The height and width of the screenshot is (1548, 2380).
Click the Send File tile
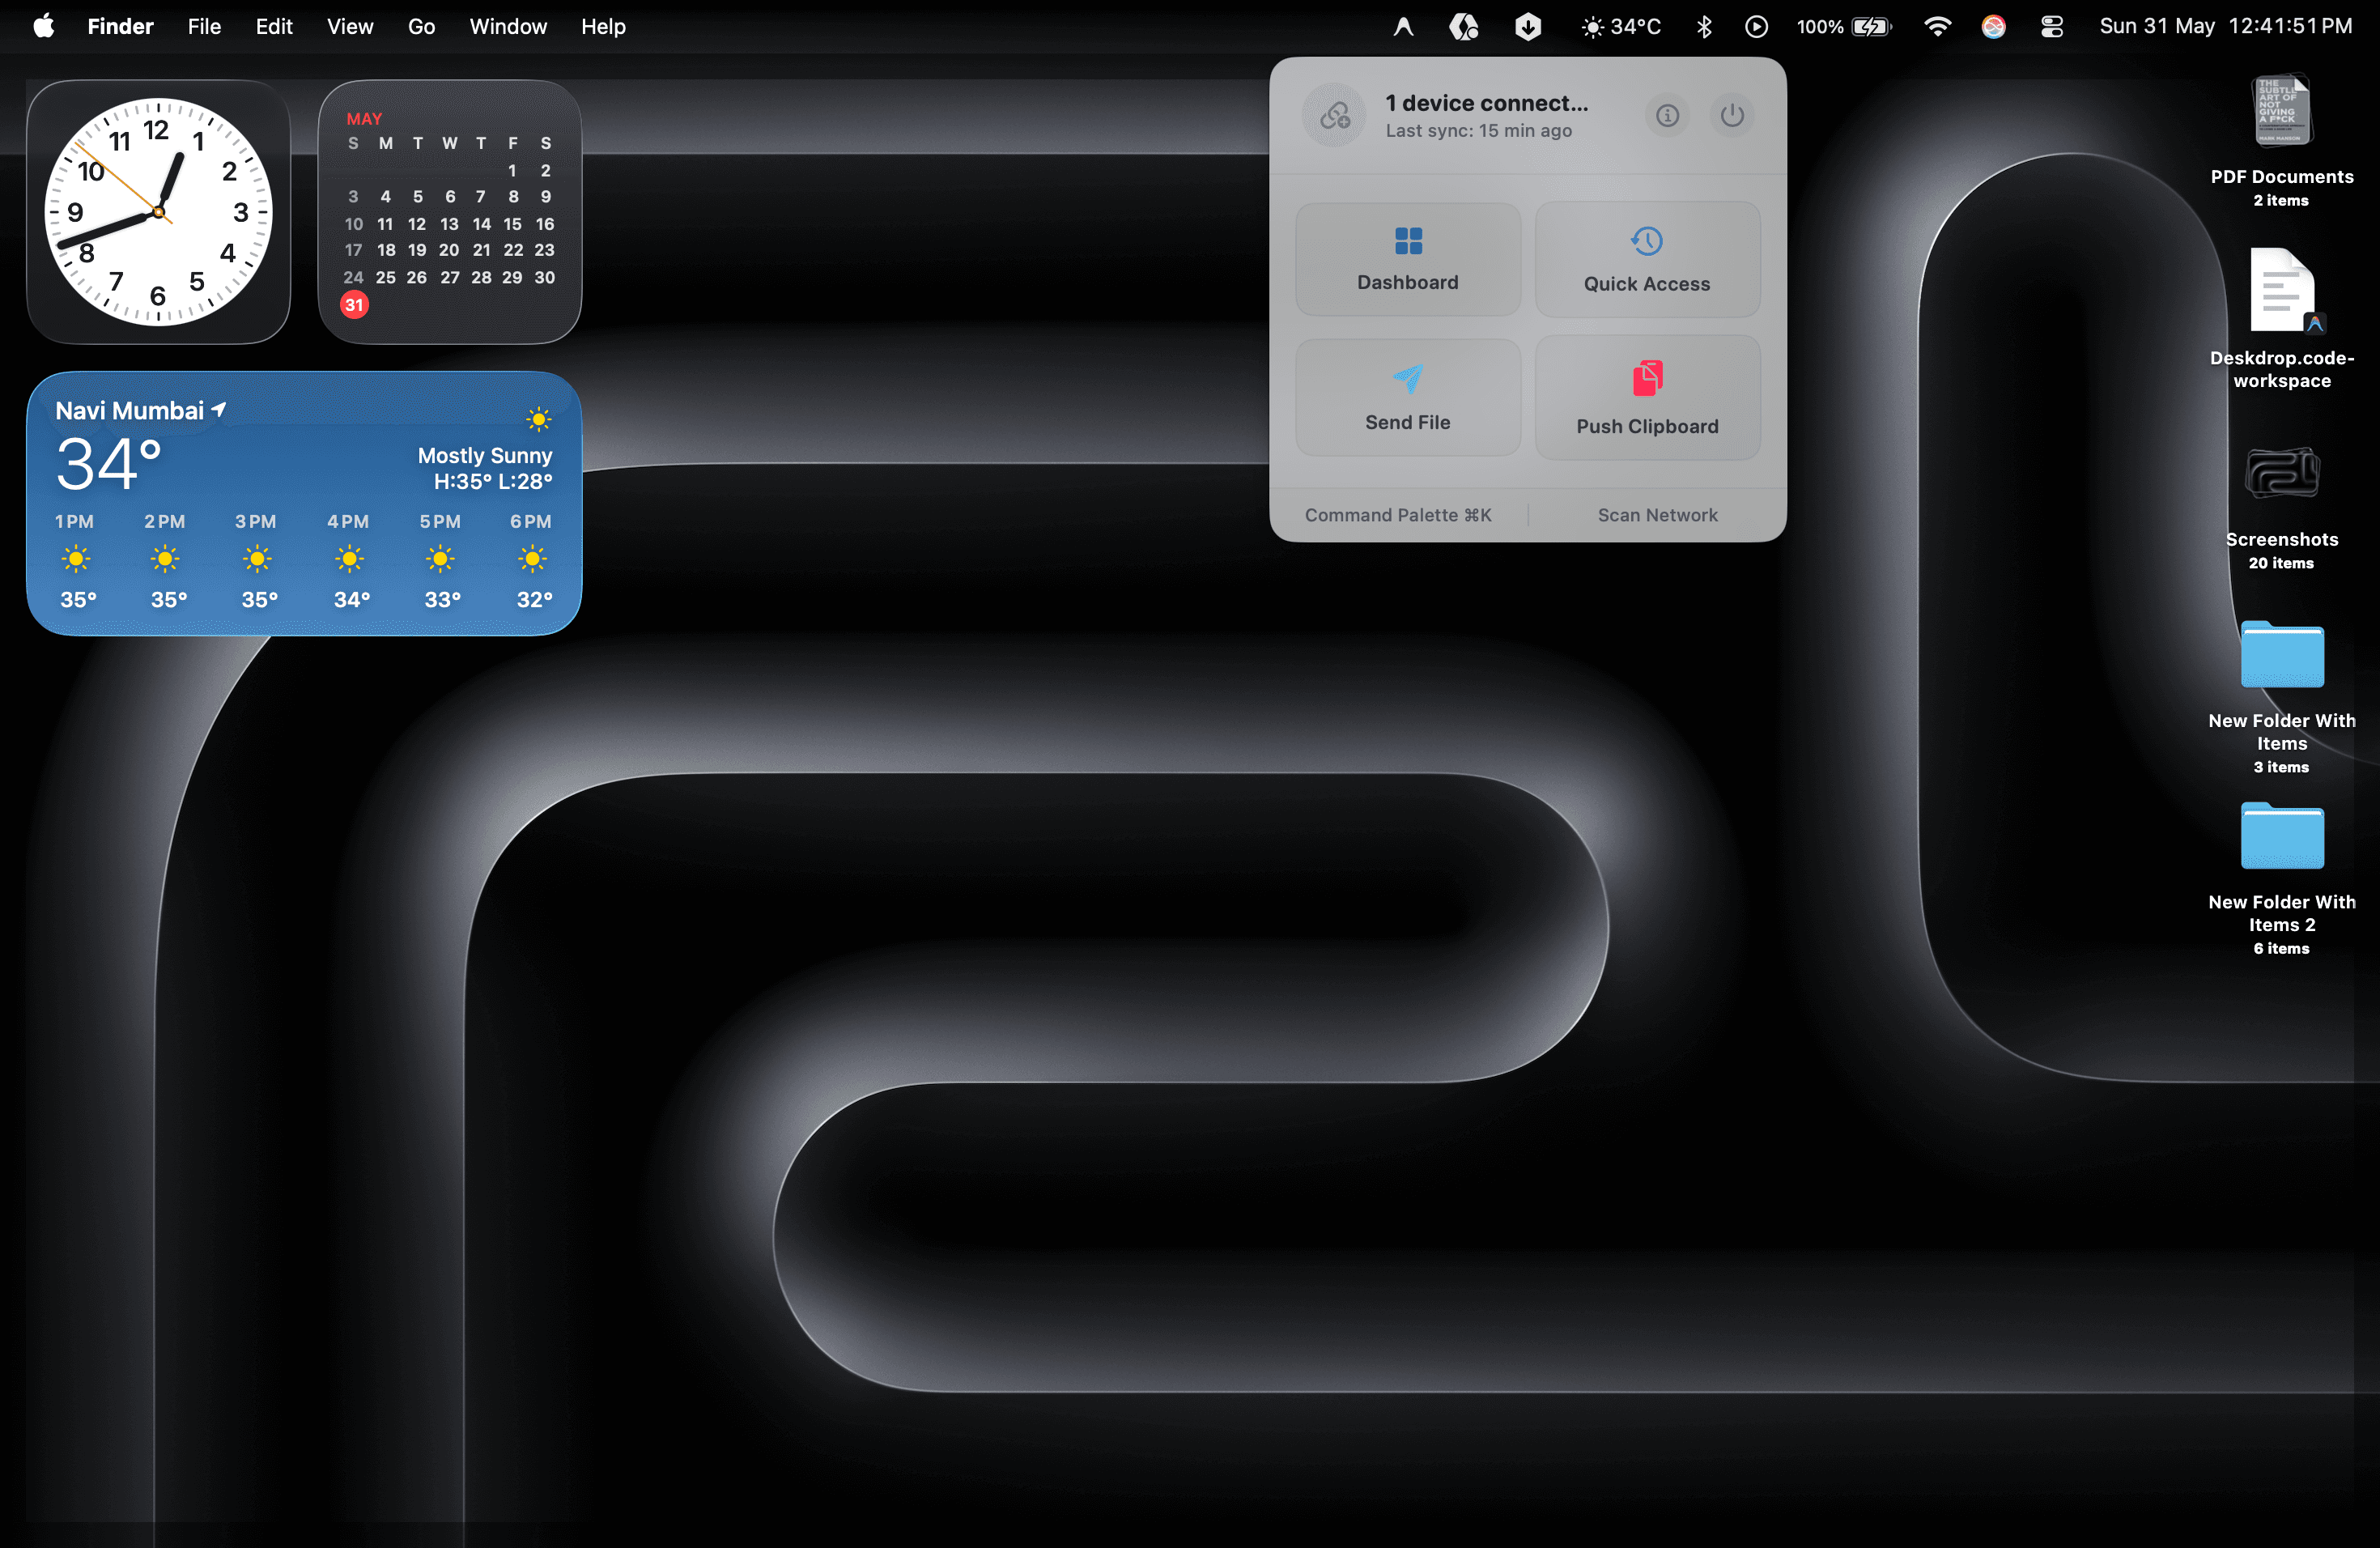(1407, 398)
